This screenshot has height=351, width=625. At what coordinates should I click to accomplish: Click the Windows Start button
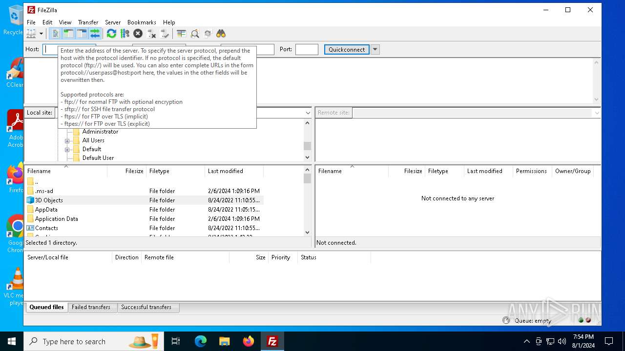[x=12, y=341]
